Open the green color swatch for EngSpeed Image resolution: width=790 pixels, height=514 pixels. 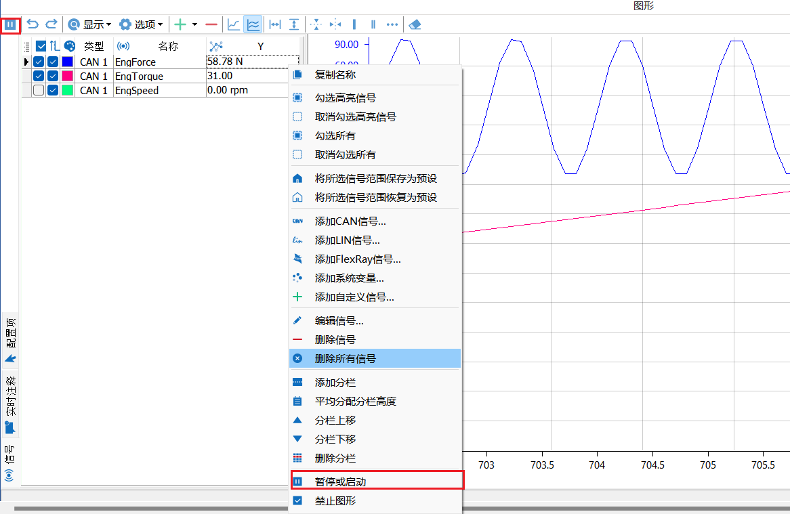[x=68, y=90]
